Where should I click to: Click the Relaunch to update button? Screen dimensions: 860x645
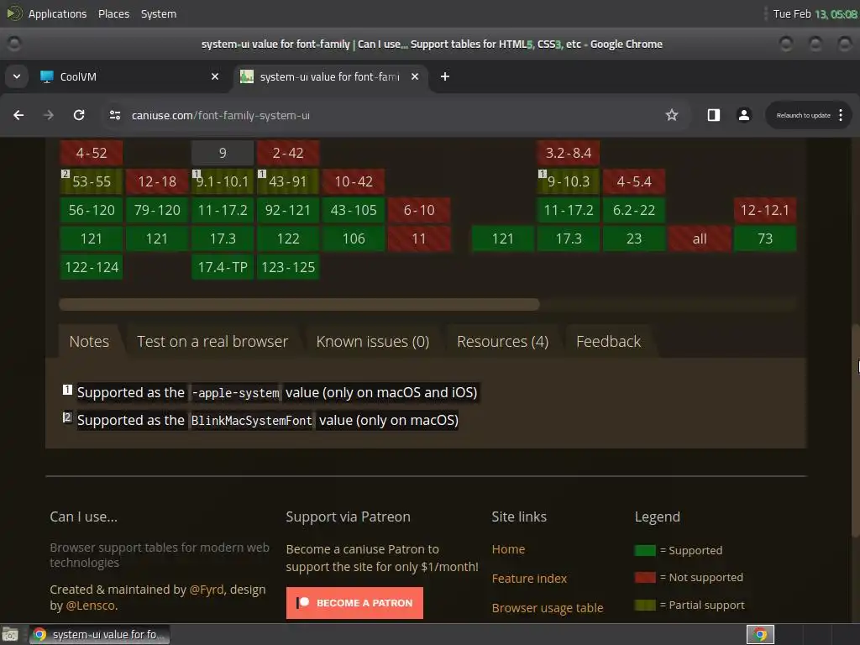(x=804, y=115)
